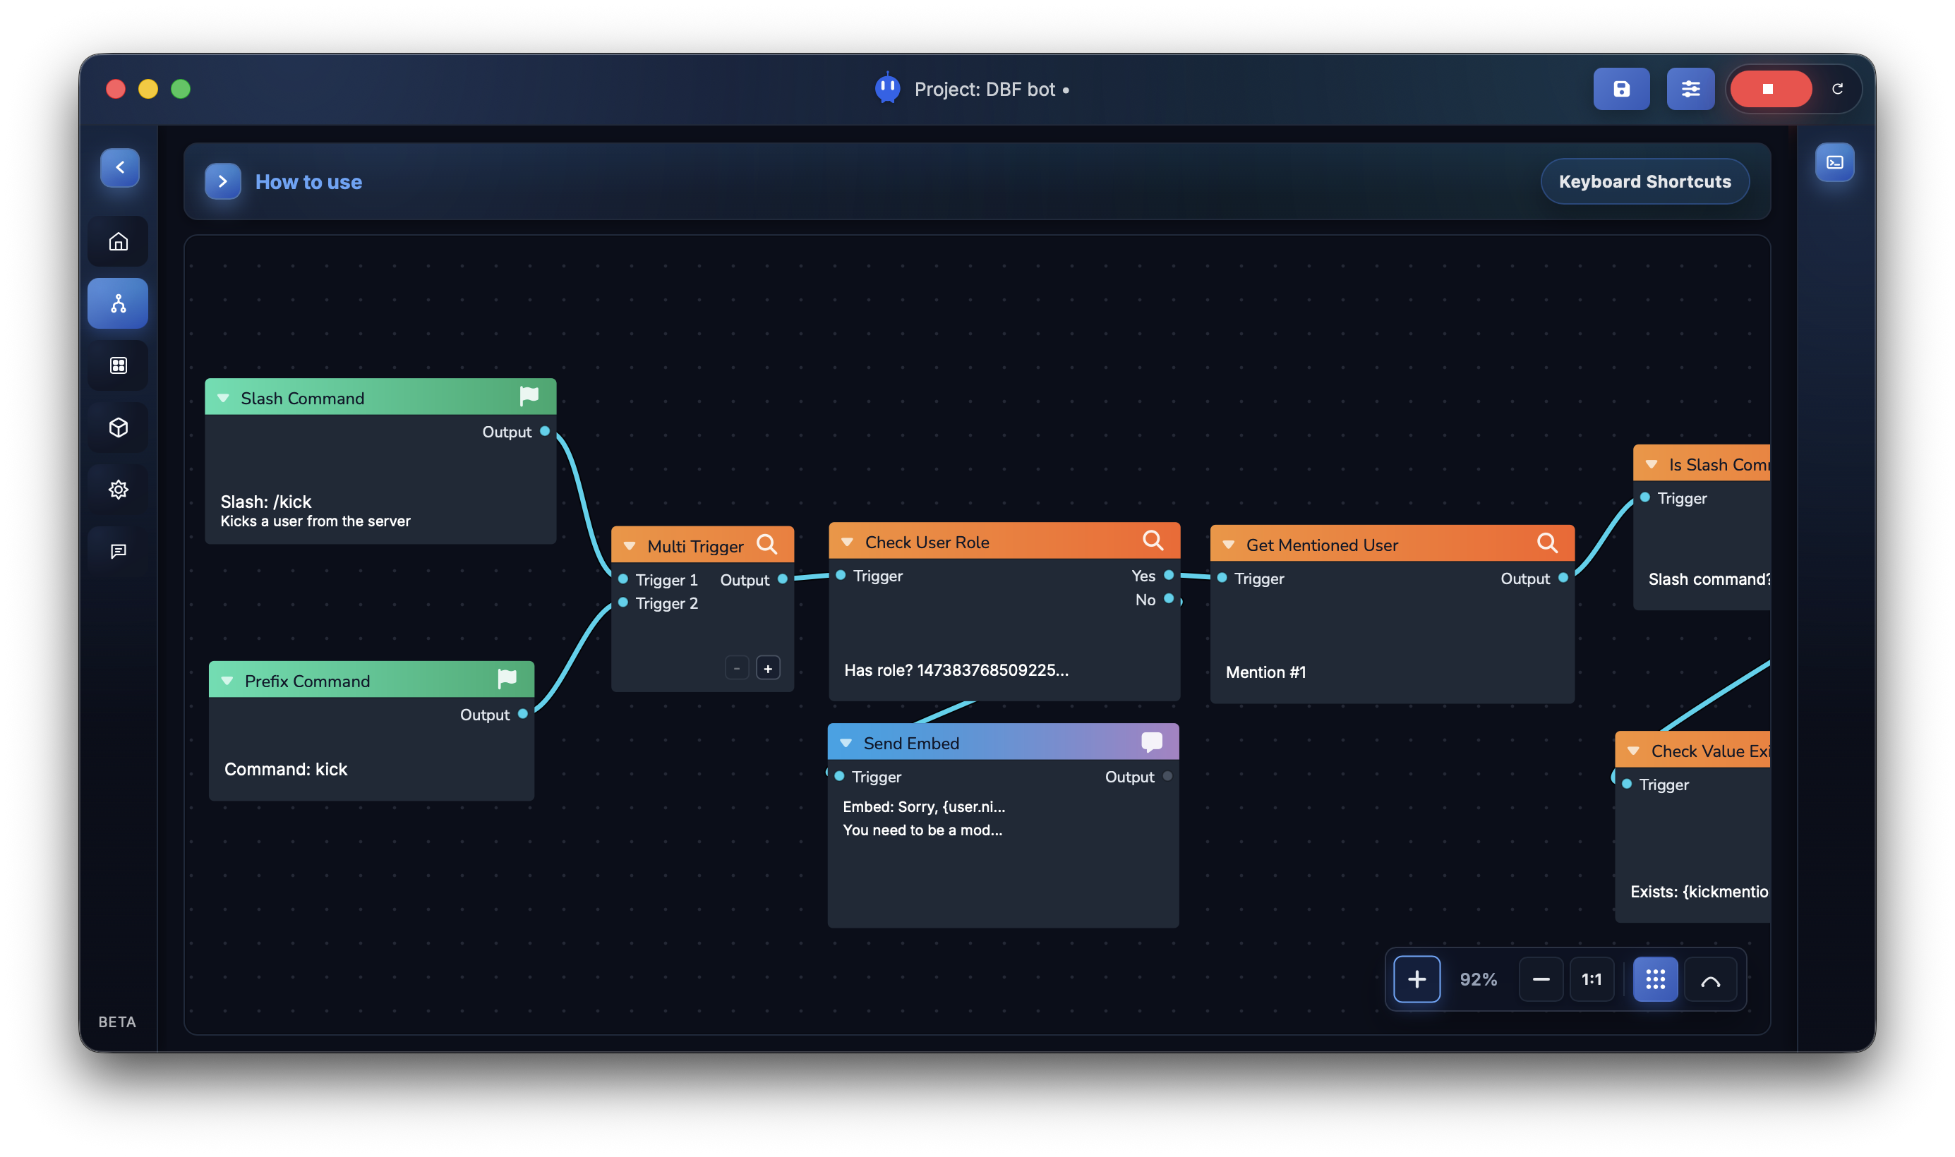1955x1157 pixels.
Task: Open the terminal panel on the right edge
Action: 1836,162
